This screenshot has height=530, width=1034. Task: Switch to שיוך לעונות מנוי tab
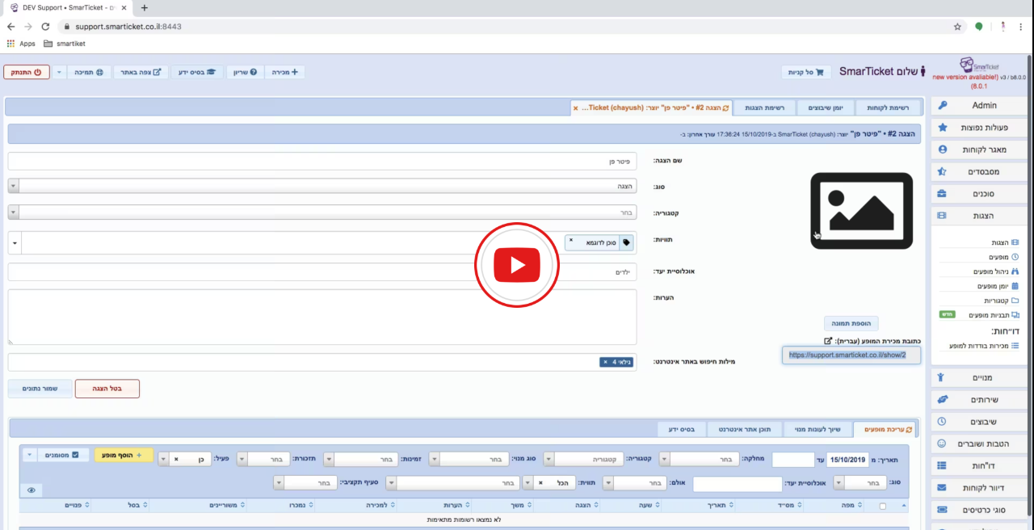tap(816, 428)
